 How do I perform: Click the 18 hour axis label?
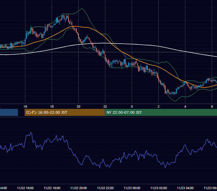tap(52, 107)
